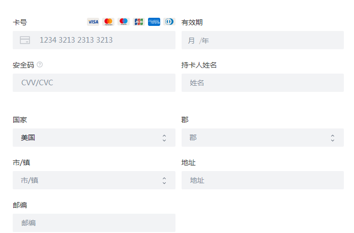Click the 卡号 field label
354x233 pixels.
click(x=20, y=22)
